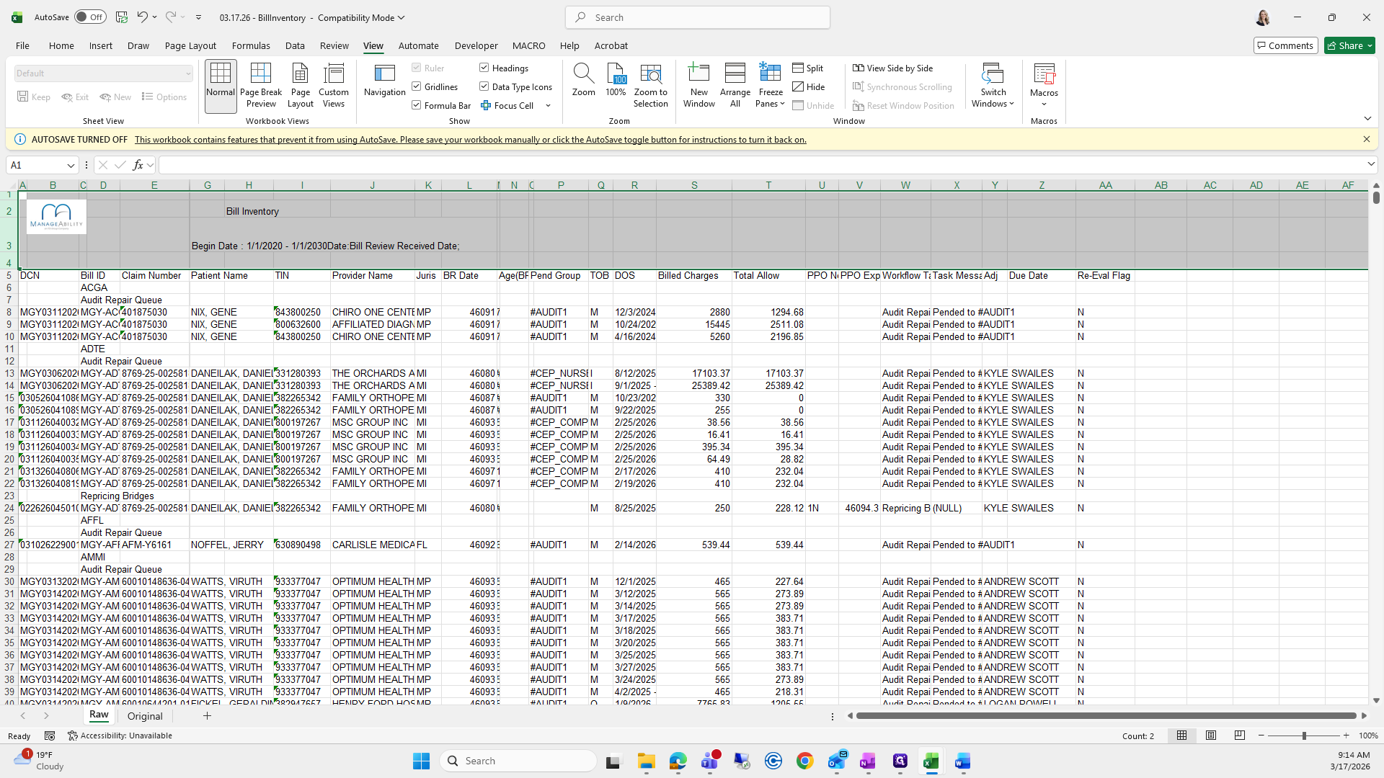Open the Navigation pane
The width and height of the screenshot is (1384, 778).
[384, 81]
